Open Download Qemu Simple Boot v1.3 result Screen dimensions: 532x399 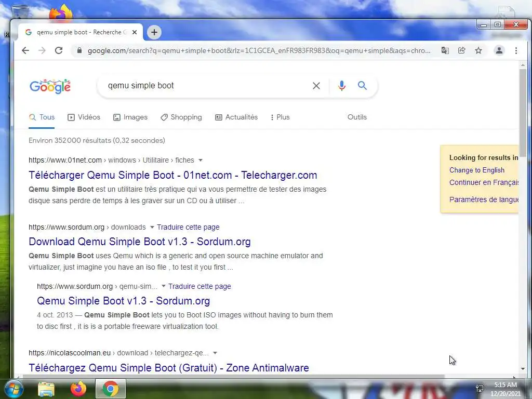139,242
